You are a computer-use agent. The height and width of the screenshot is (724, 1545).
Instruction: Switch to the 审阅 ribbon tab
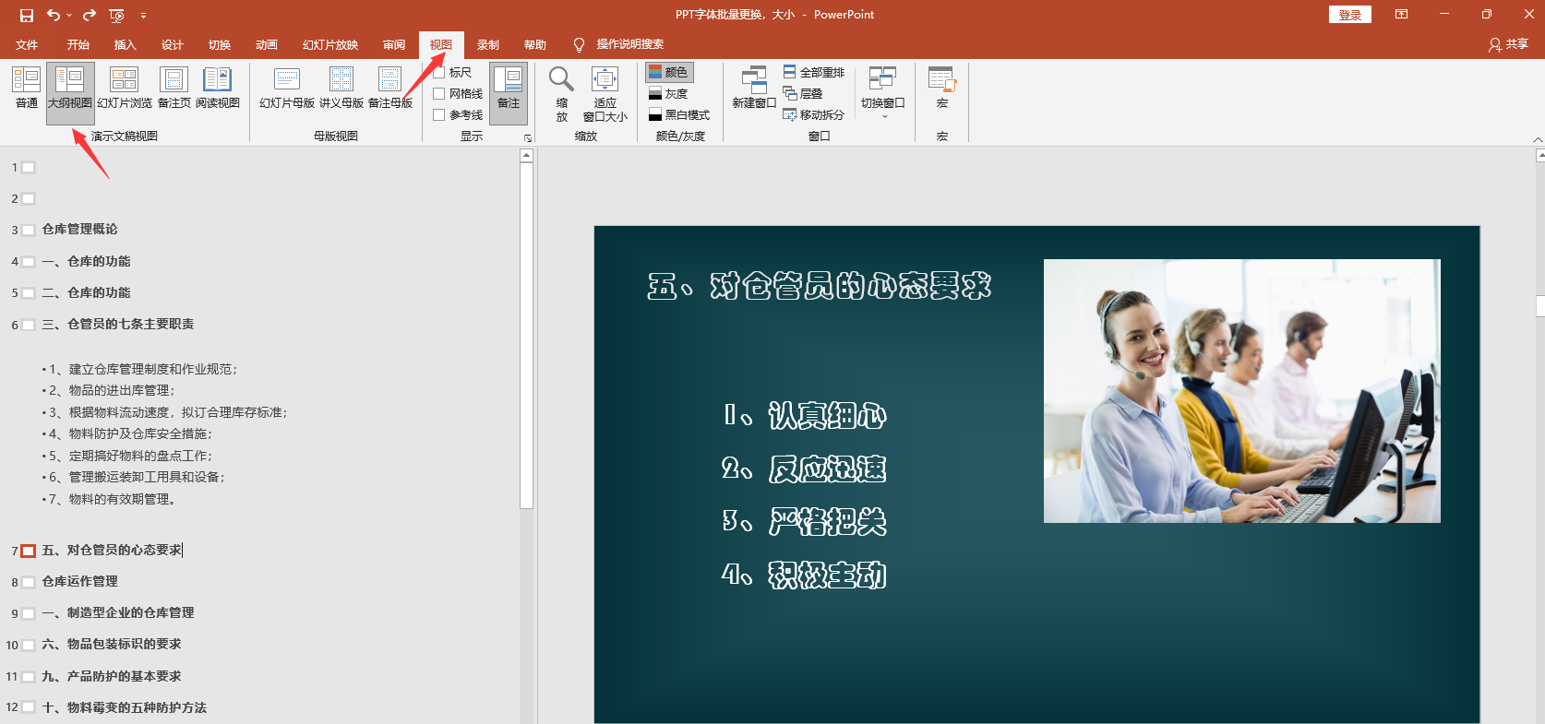[394, 44]
